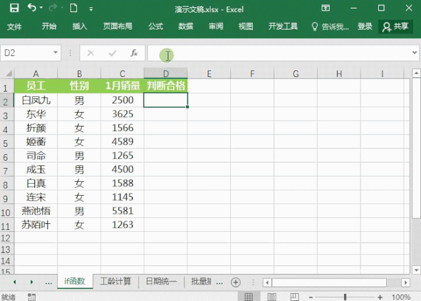Screen dimensions: 421x301
Task: Add a new sheet with plus icon
Action: pos(235,282)
